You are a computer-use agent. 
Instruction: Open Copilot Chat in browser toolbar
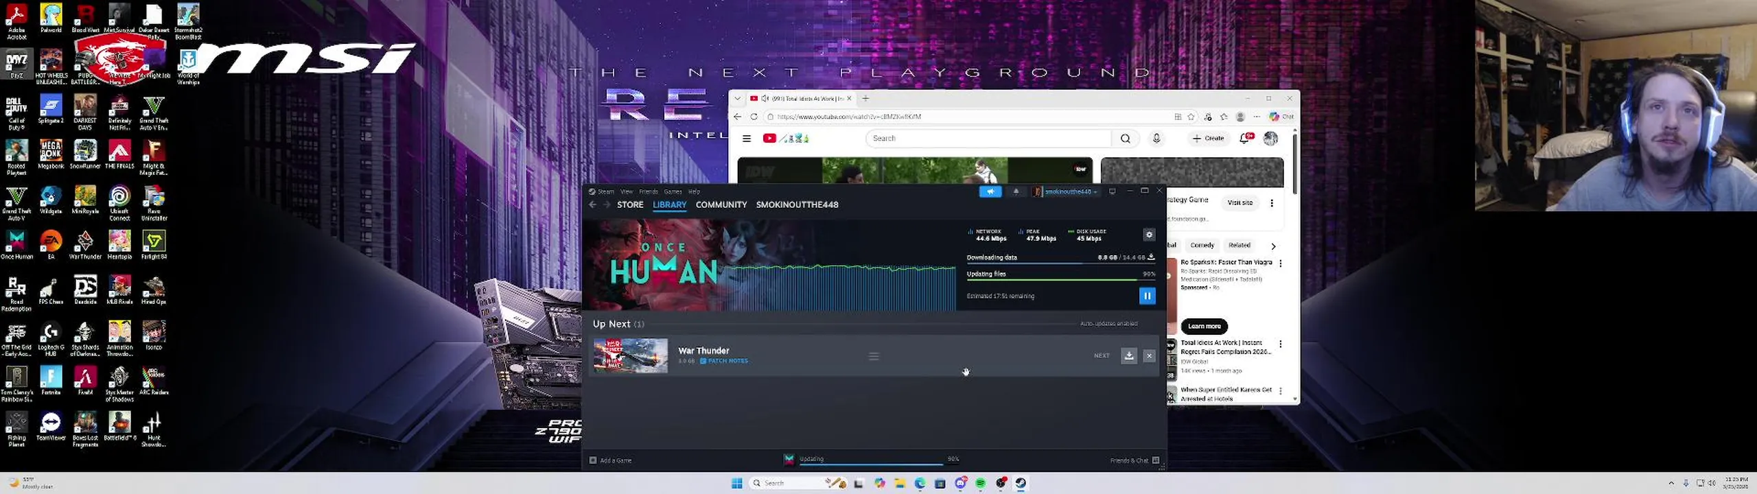tap(1281, 117)
